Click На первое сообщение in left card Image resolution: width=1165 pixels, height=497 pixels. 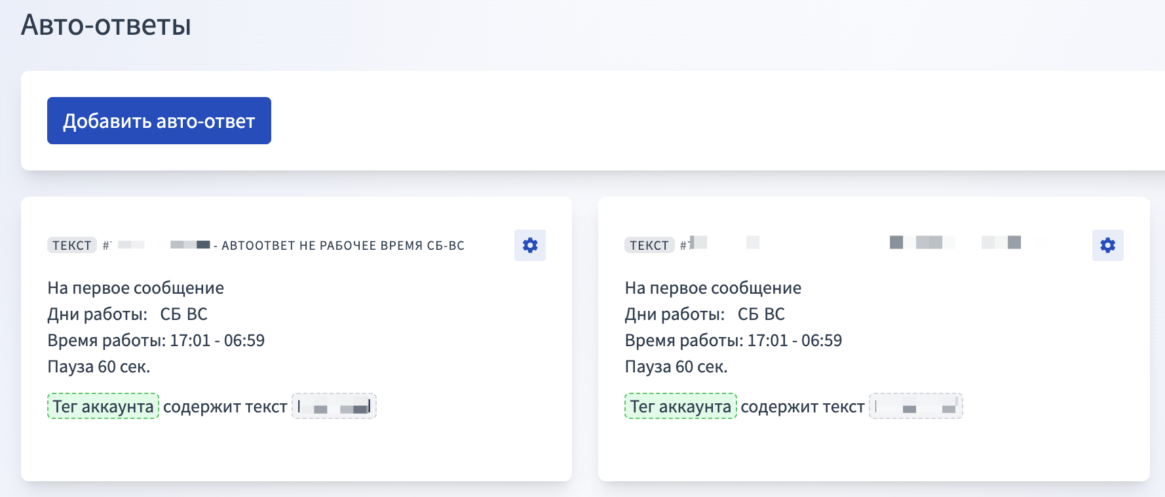(136, 288)
